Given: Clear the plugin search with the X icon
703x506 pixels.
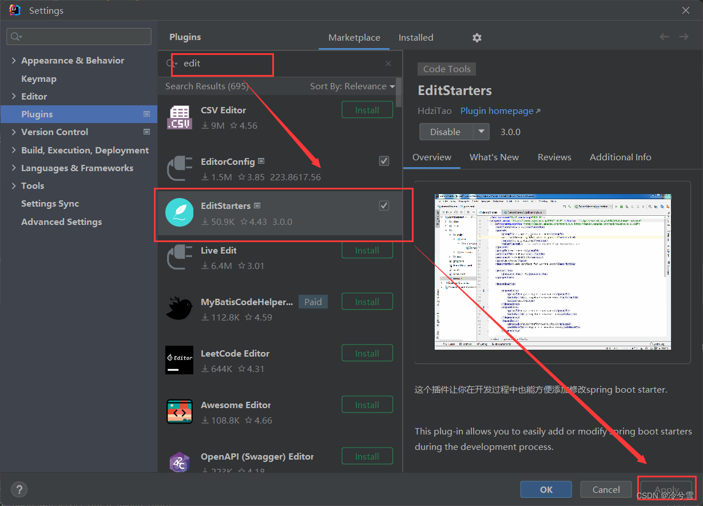Looking at the screenshot, I should point(388,64).
